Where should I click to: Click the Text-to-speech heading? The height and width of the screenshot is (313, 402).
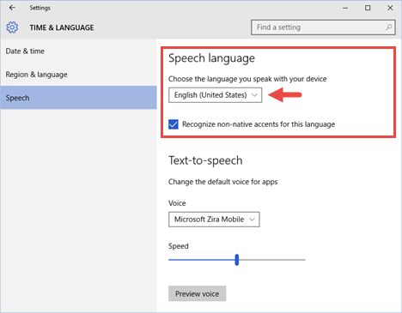[205, 160]
